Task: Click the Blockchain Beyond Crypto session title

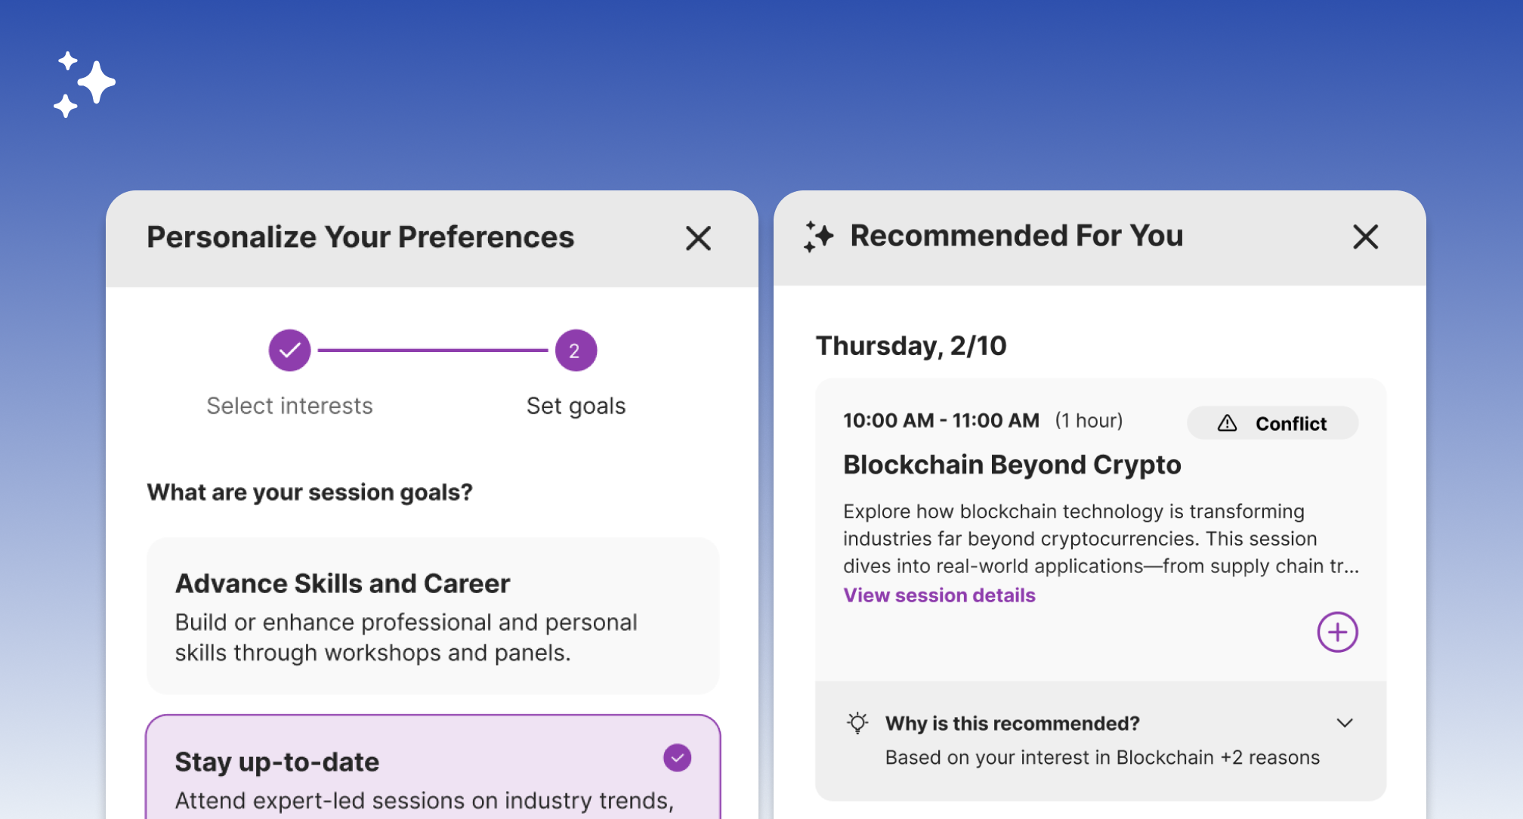Action: pyautogui.click(x=1012, y=465)
